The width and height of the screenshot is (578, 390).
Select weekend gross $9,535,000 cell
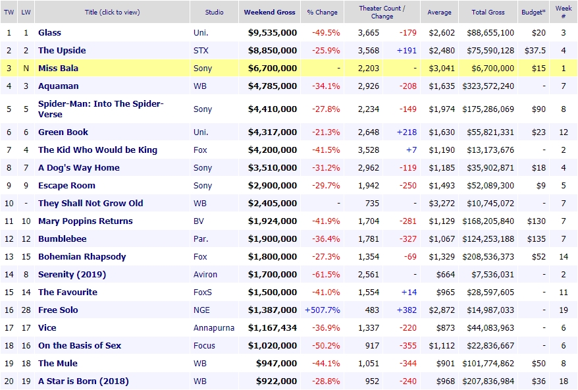point(273,32)
